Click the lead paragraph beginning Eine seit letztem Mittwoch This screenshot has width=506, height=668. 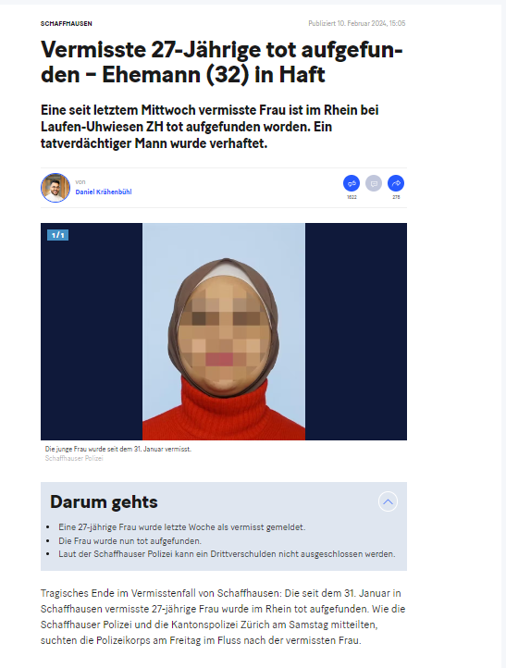tap(210, 127)
